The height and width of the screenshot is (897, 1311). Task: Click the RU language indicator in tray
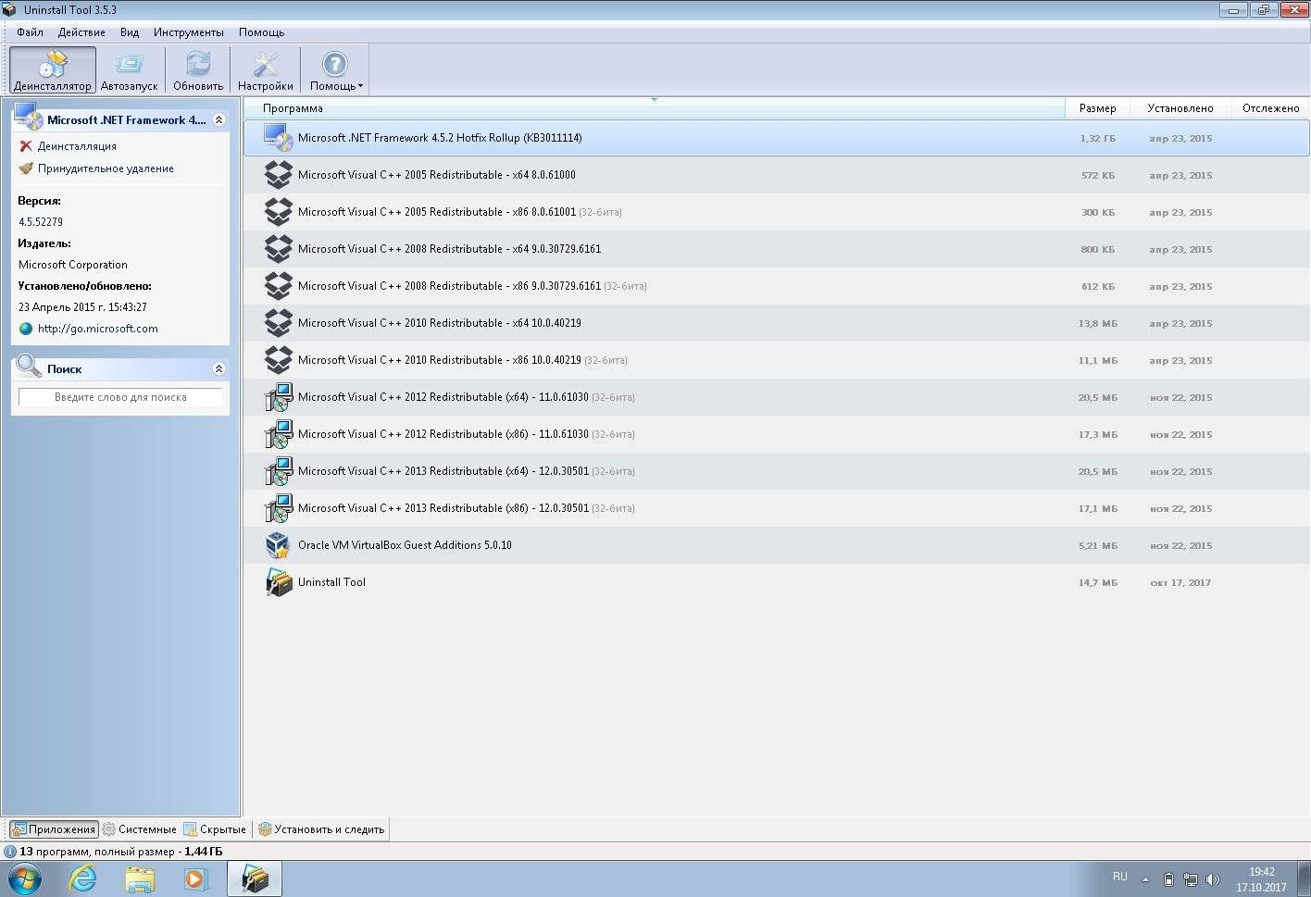pyautogui.click(x=1120, y=877)
